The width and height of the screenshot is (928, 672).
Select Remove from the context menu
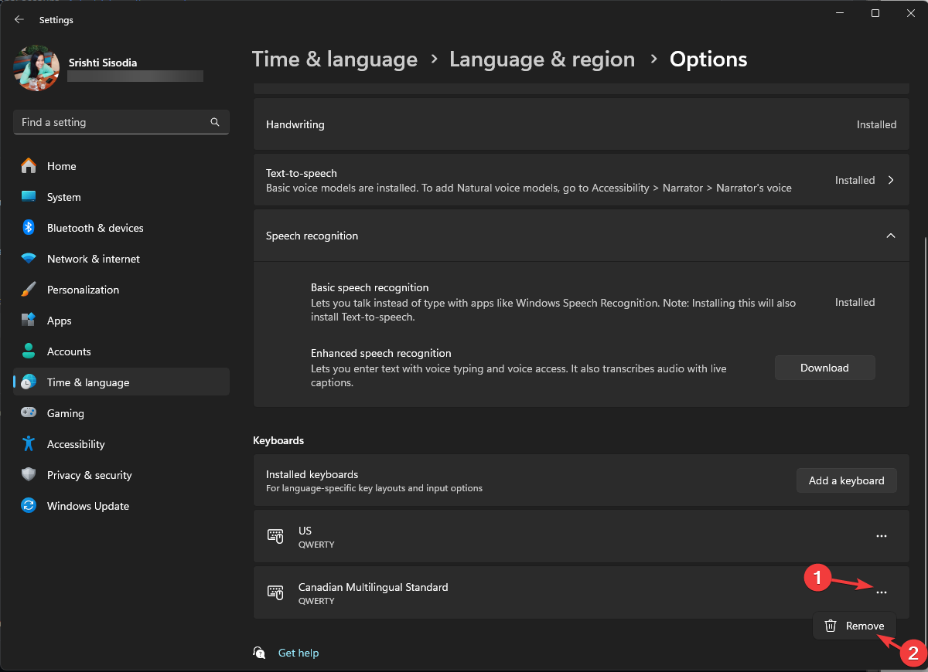coord(855,626)
